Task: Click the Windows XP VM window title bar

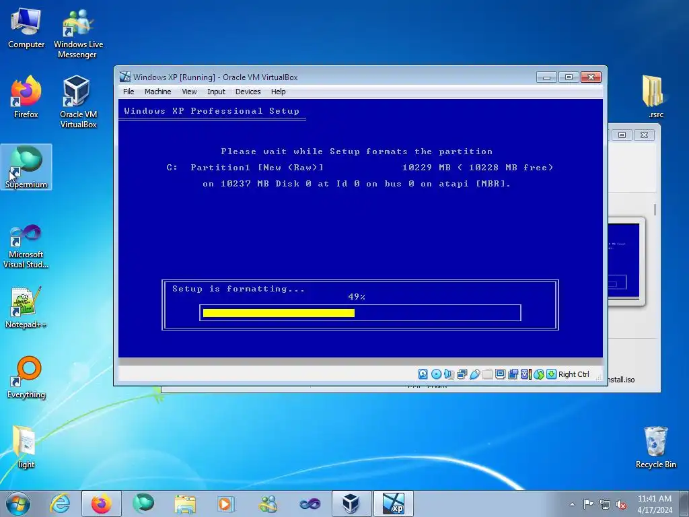Action: 325,77
